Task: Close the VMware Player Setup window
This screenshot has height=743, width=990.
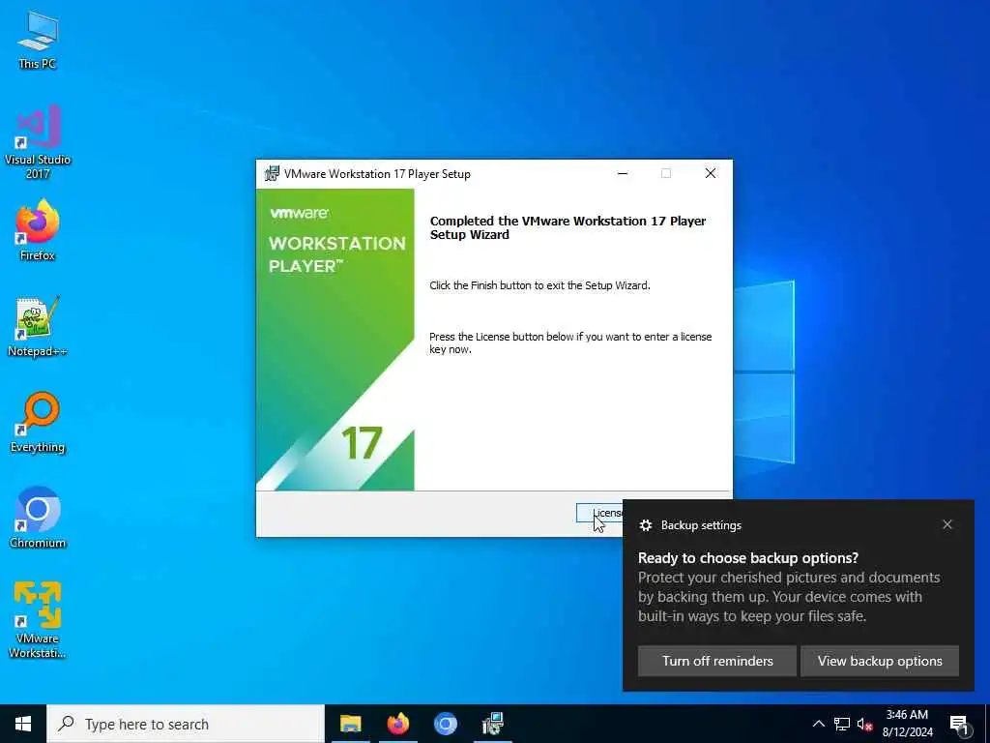Action: tap(711, 174)
